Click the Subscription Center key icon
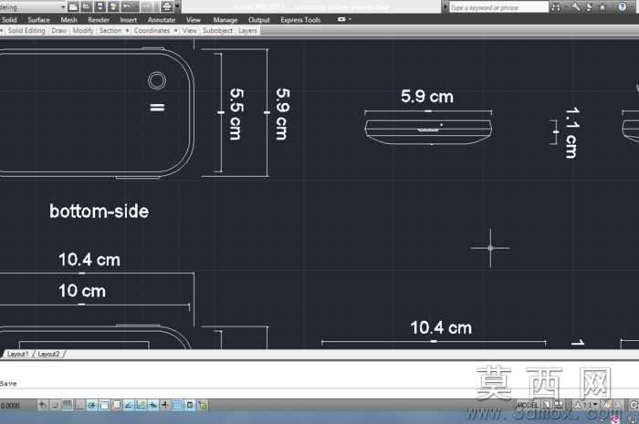Image resolution: width=639 pixels, height=424 pixels. tap(575, 7)
